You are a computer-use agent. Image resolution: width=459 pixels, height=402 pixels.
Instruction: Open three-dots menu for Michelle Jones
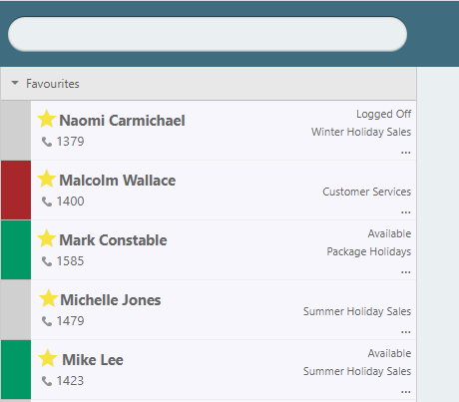click(406, 332)
